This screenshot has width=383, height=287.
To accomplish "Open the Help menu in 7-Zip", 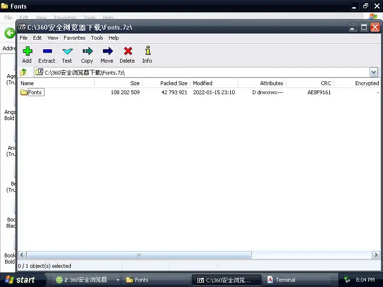I will click(x=114, y=38).
